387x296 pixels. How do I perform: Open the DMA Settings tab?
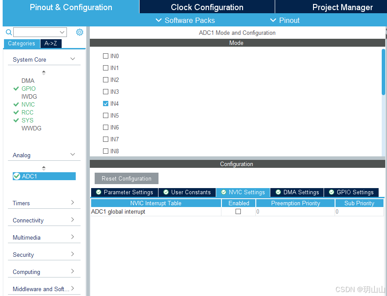click(x=297, y=192)
